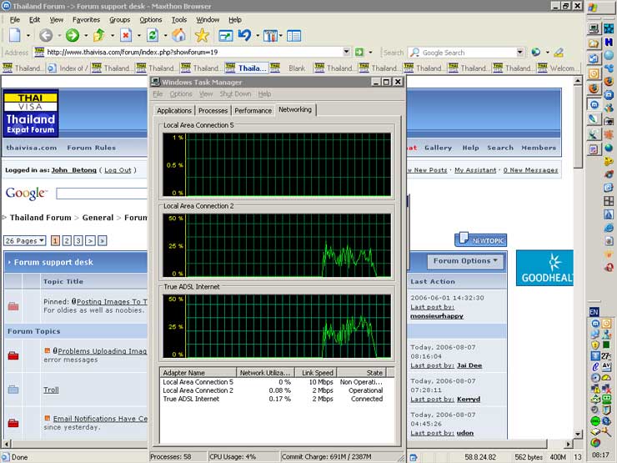The width and height of the screenshot is (617, 463).
Task: Open the dropdown arrow next to New page icon
Action: click(28, 36)
